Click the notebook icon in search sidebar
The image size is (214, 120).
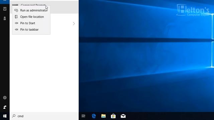(x=5, y=9)
